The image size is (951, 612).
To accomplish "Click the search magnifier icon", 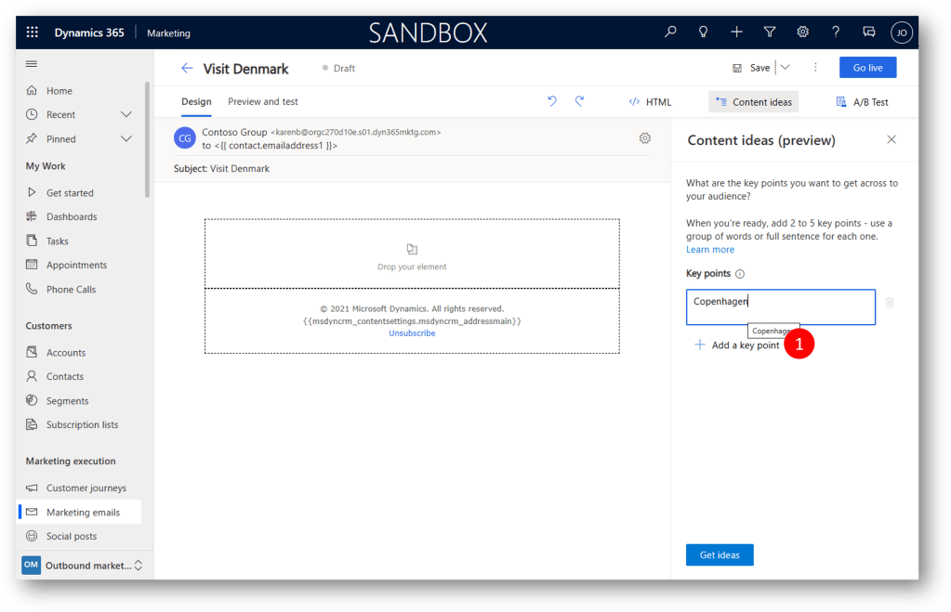I will click(x=670, y=33).
